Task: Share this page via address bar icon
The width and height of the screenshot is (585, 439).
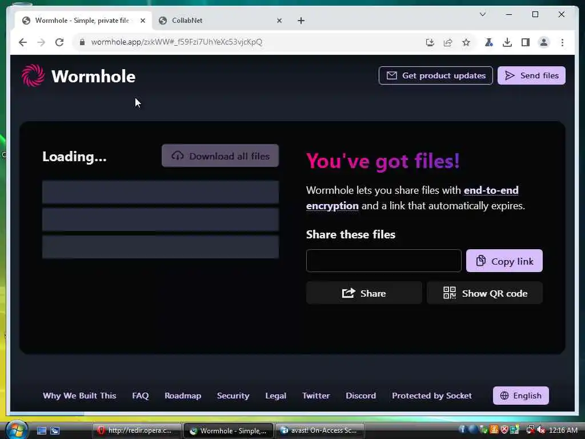Action: [x=448, y=42]
